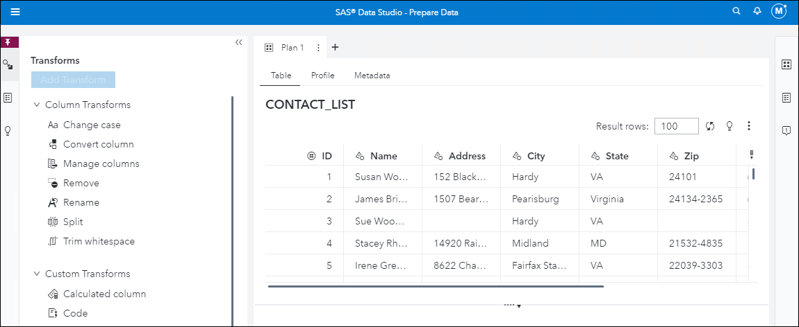Screen dimensions: 799x327
Task: Open the hamburger navigation menu
Action: click(15, 12)
